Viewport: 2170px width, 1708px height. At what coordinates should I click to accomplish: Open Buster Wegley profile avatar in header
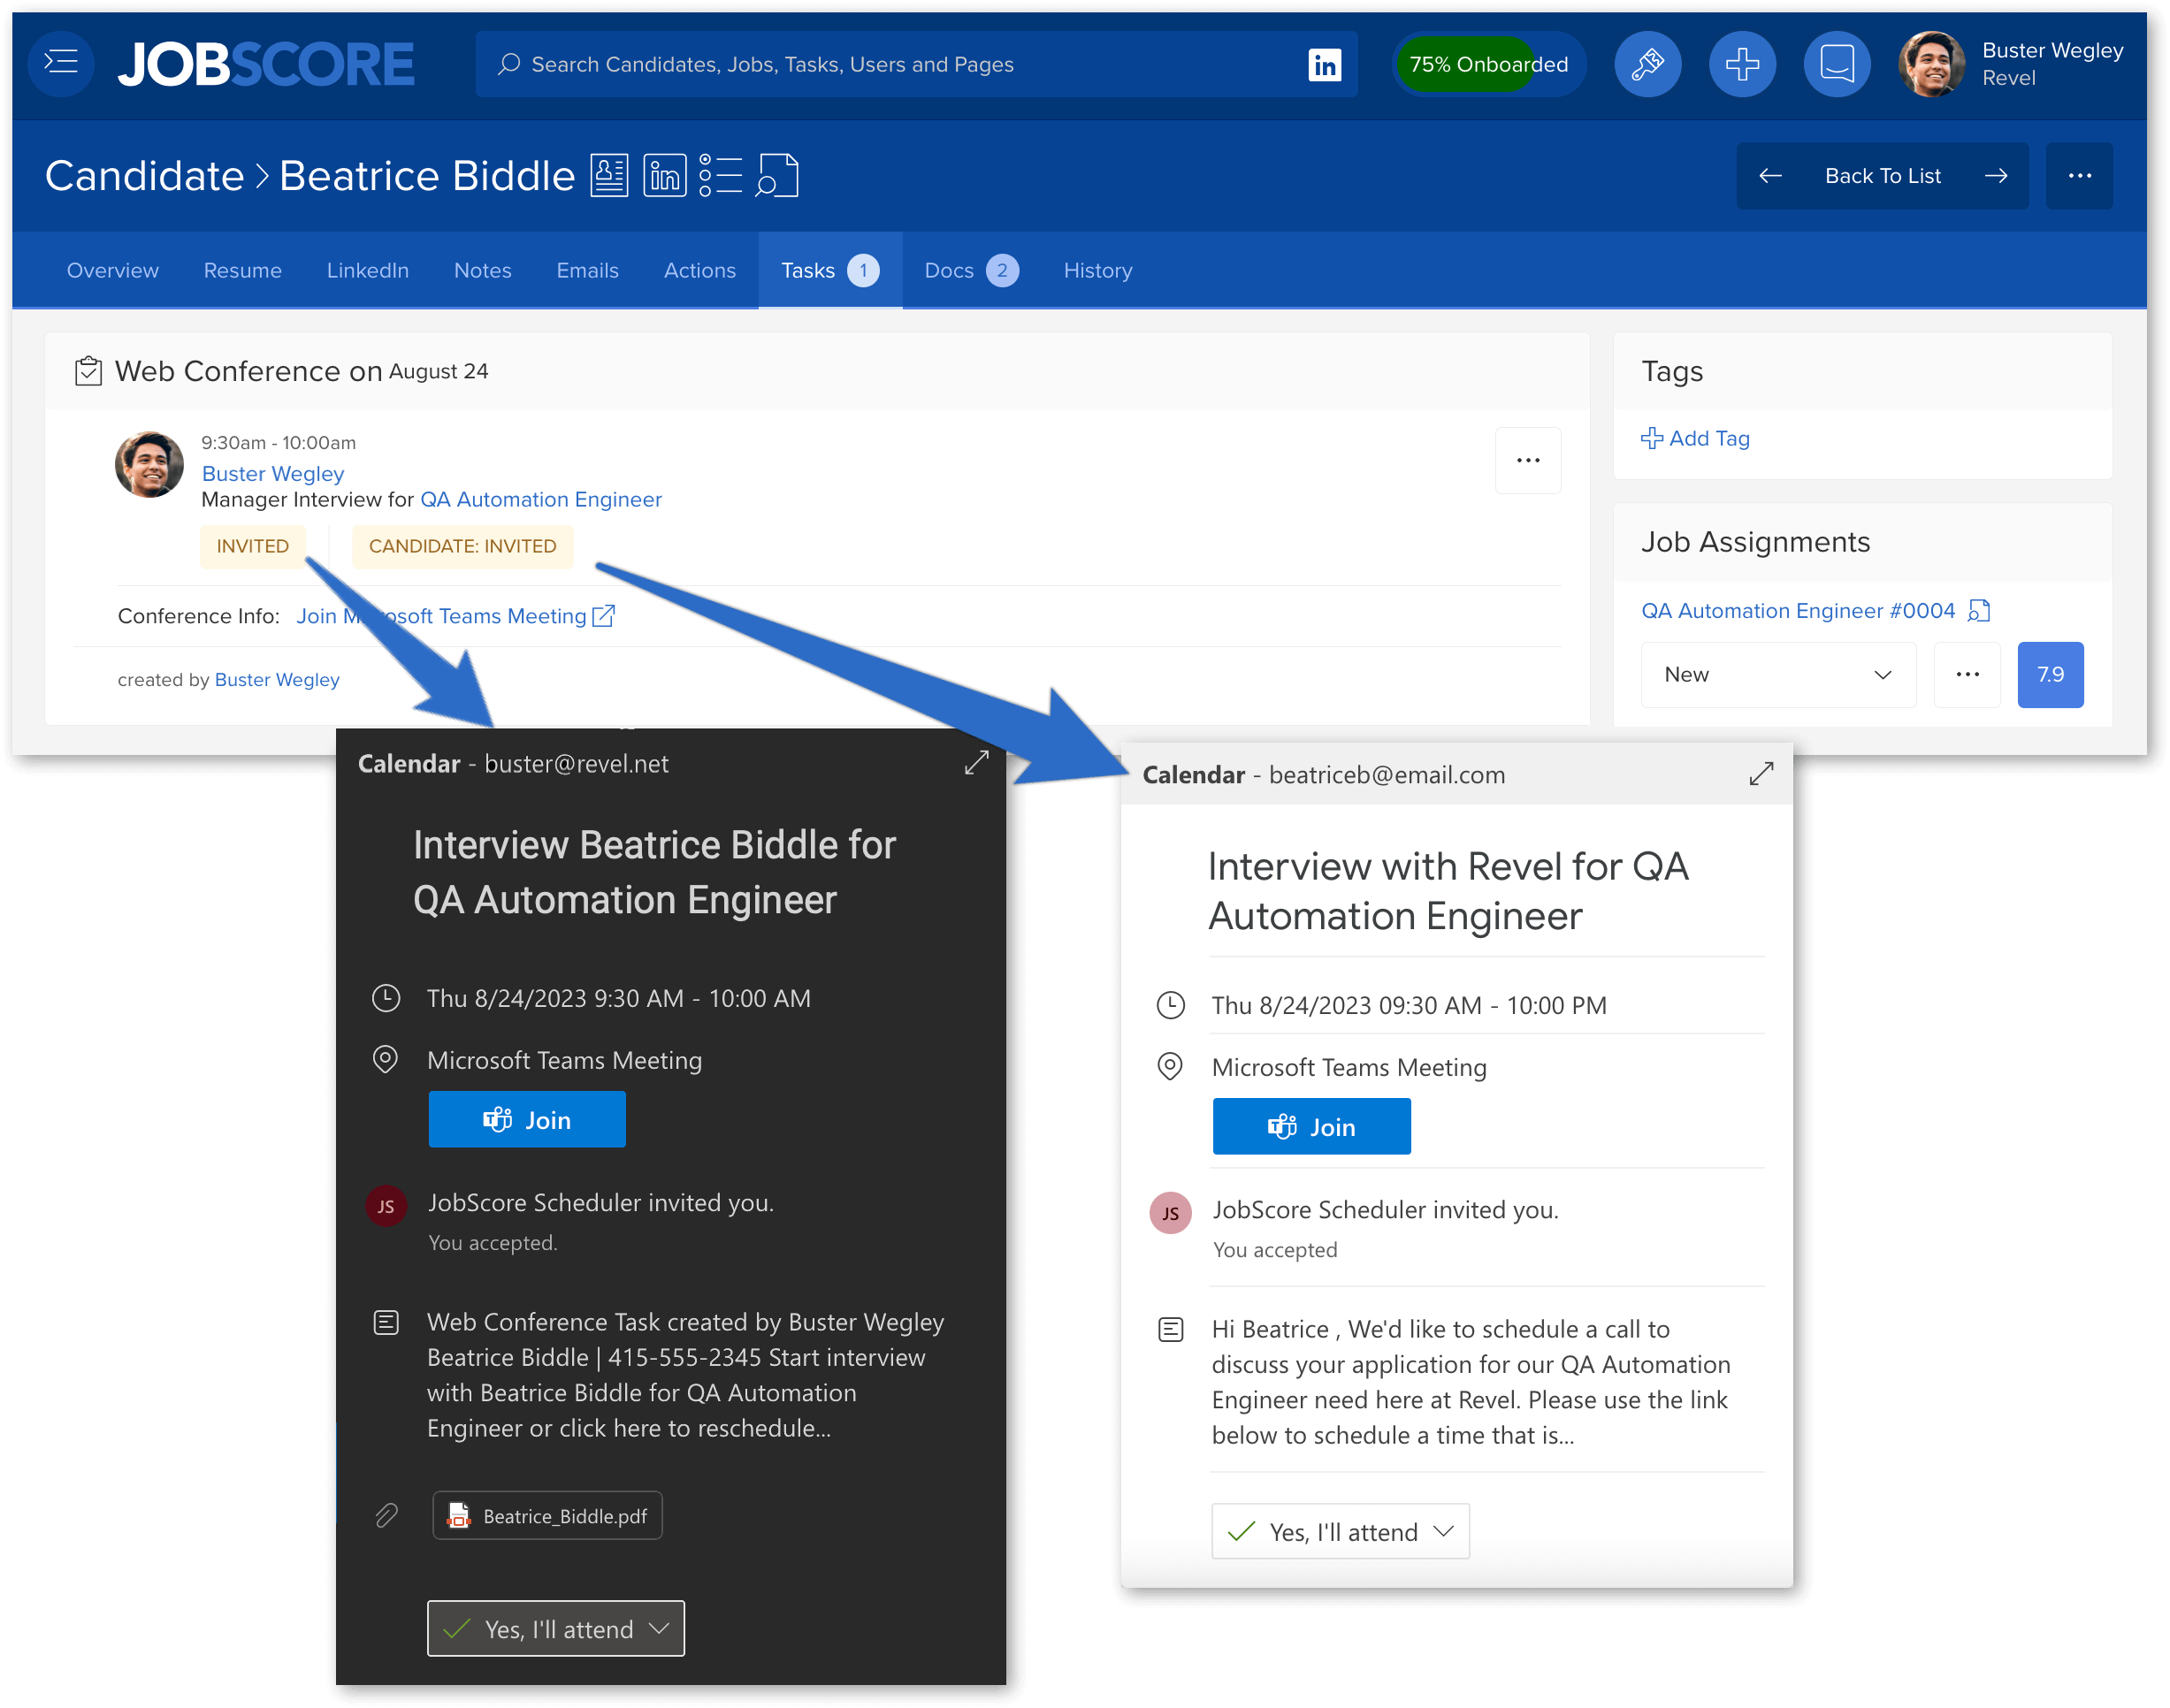tap(1931, 64)
